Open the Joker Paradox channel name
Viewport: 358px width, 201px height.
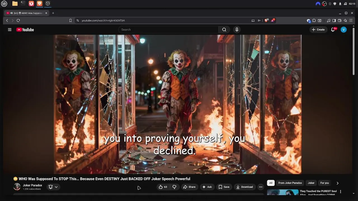pyautogui.click(x=32, y=185)
